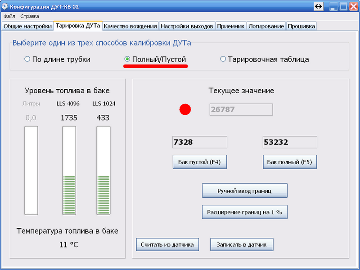Image resolution: width=360 pixels, height=270 pixels.
Task: Click the LLS 1024 level bar
Action: [103, 170]
